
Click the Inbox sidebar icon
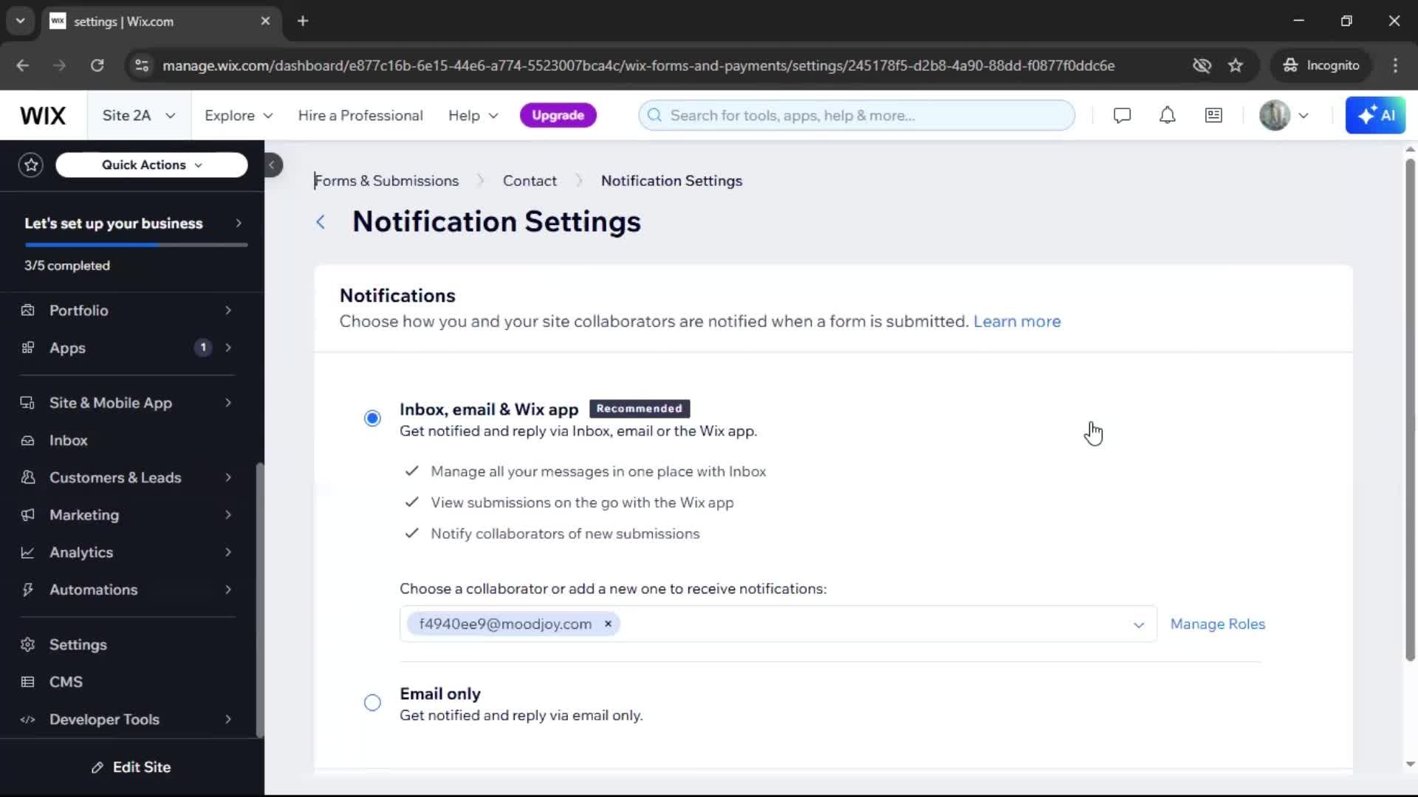pyautogui.click(x=27, y=441)
